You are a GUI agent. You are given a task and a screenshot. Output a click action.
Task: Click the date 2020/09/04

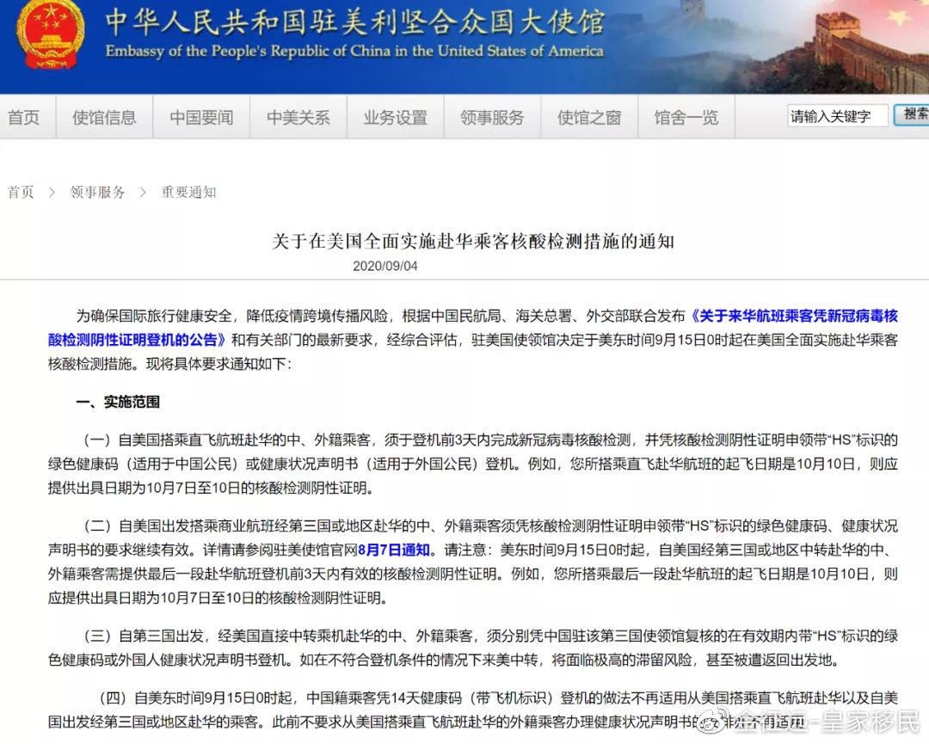[x=385, y=266]
